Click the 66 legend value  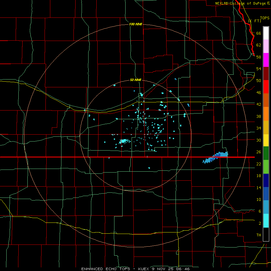coord(259,33)
